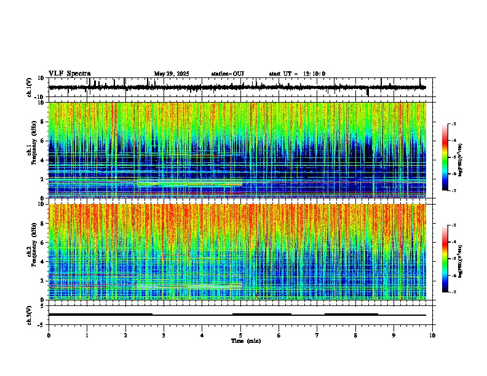The width and height of the screenshot is (487, 376).
Task: Click inside the ch.2 frequency spectrogram panel
Action: 240,252
